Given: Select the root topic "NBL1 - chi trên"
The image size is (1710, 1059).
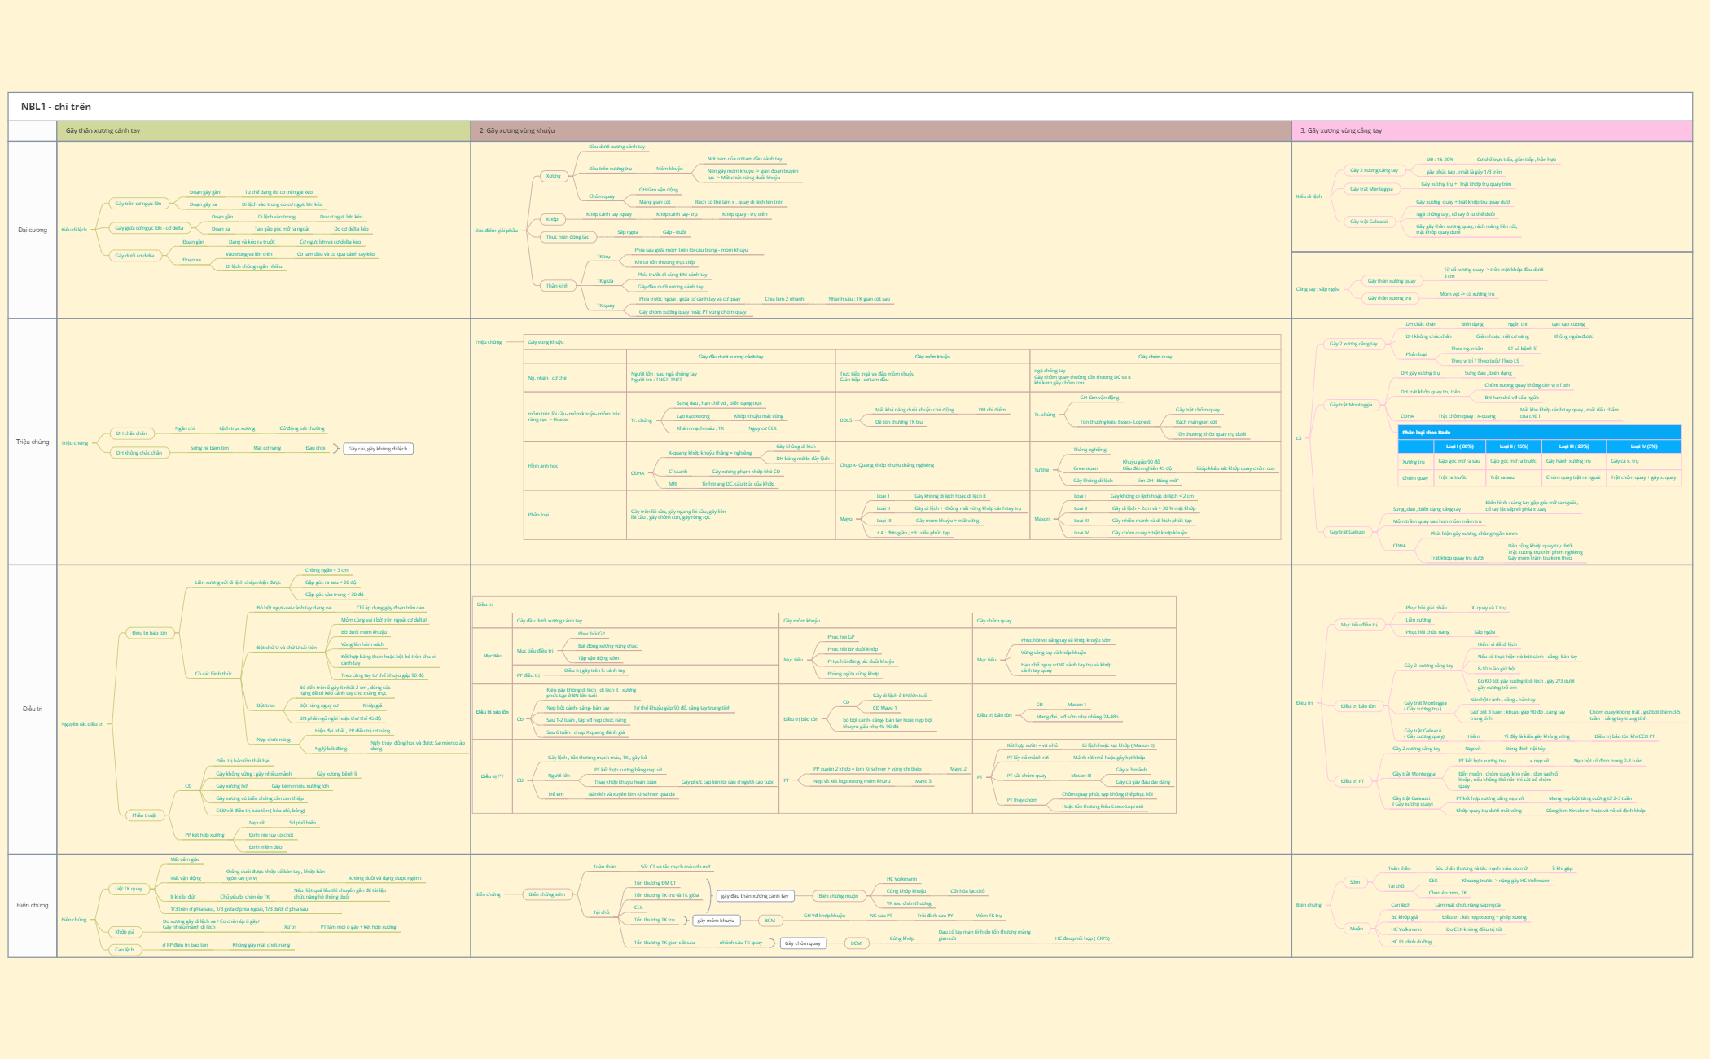Looking at the screenshot, I should point(57,107).
